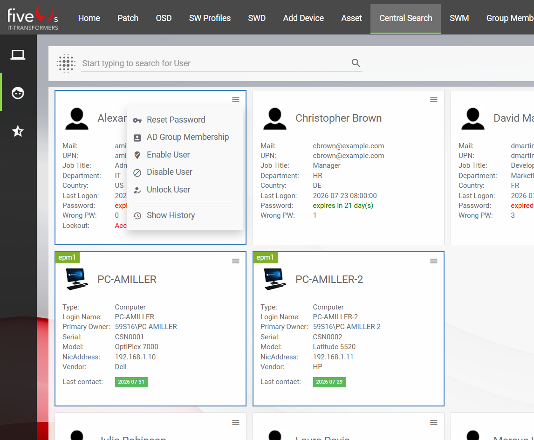Choose AD Group Membership menu entry
Screen dimensions: 534x440
coord(185,137)
